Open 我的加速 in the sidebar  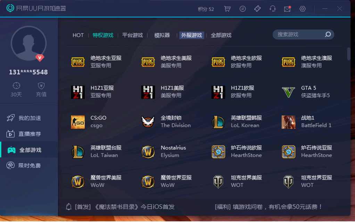[x=29, y=118]
